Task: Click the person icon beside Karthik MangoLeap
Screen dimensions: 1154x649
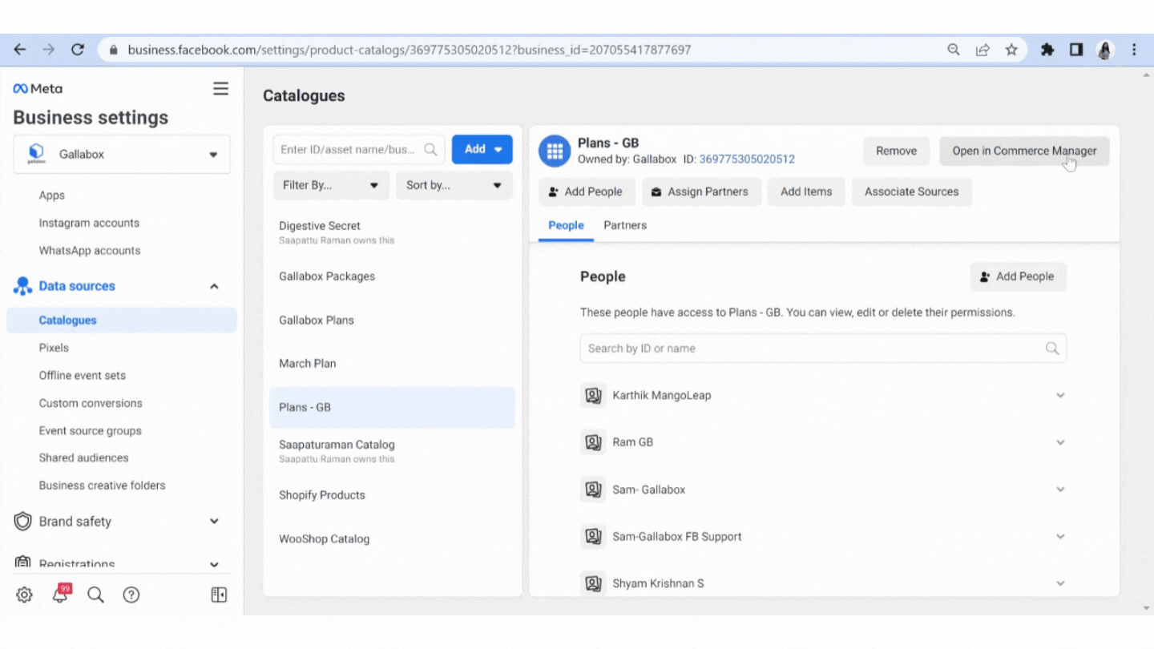Action: 593,395
